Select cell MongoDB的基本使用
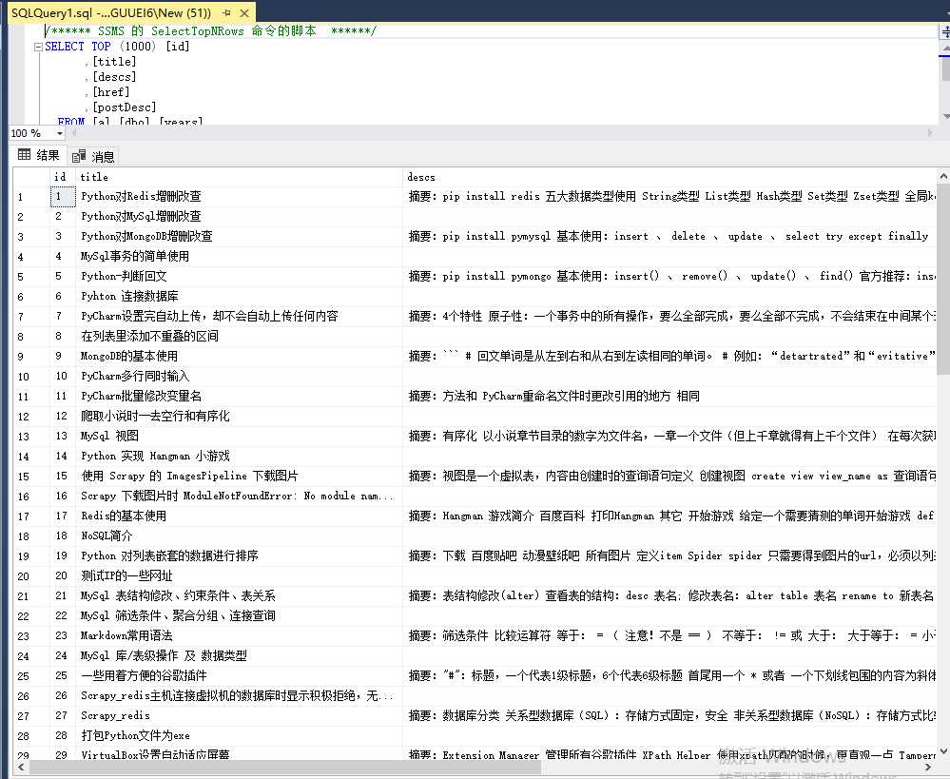This screenshot has height=779, width=950. 239,357
